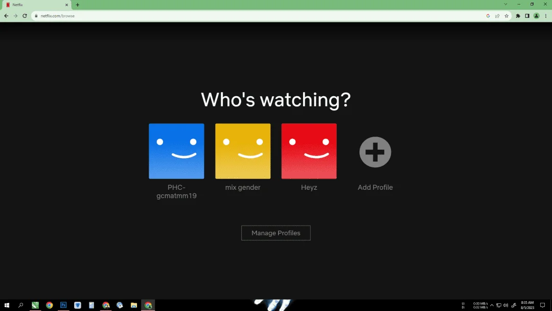Open the Chrome three-dot menu
The height and width of the screenshot is (311, 552).
tap(546, 16)
